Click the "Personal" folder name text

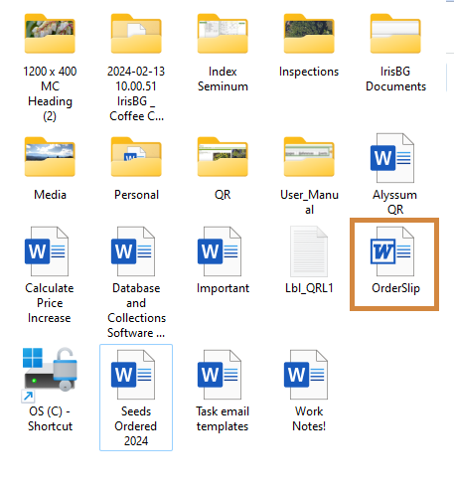[x=136, y=195]
